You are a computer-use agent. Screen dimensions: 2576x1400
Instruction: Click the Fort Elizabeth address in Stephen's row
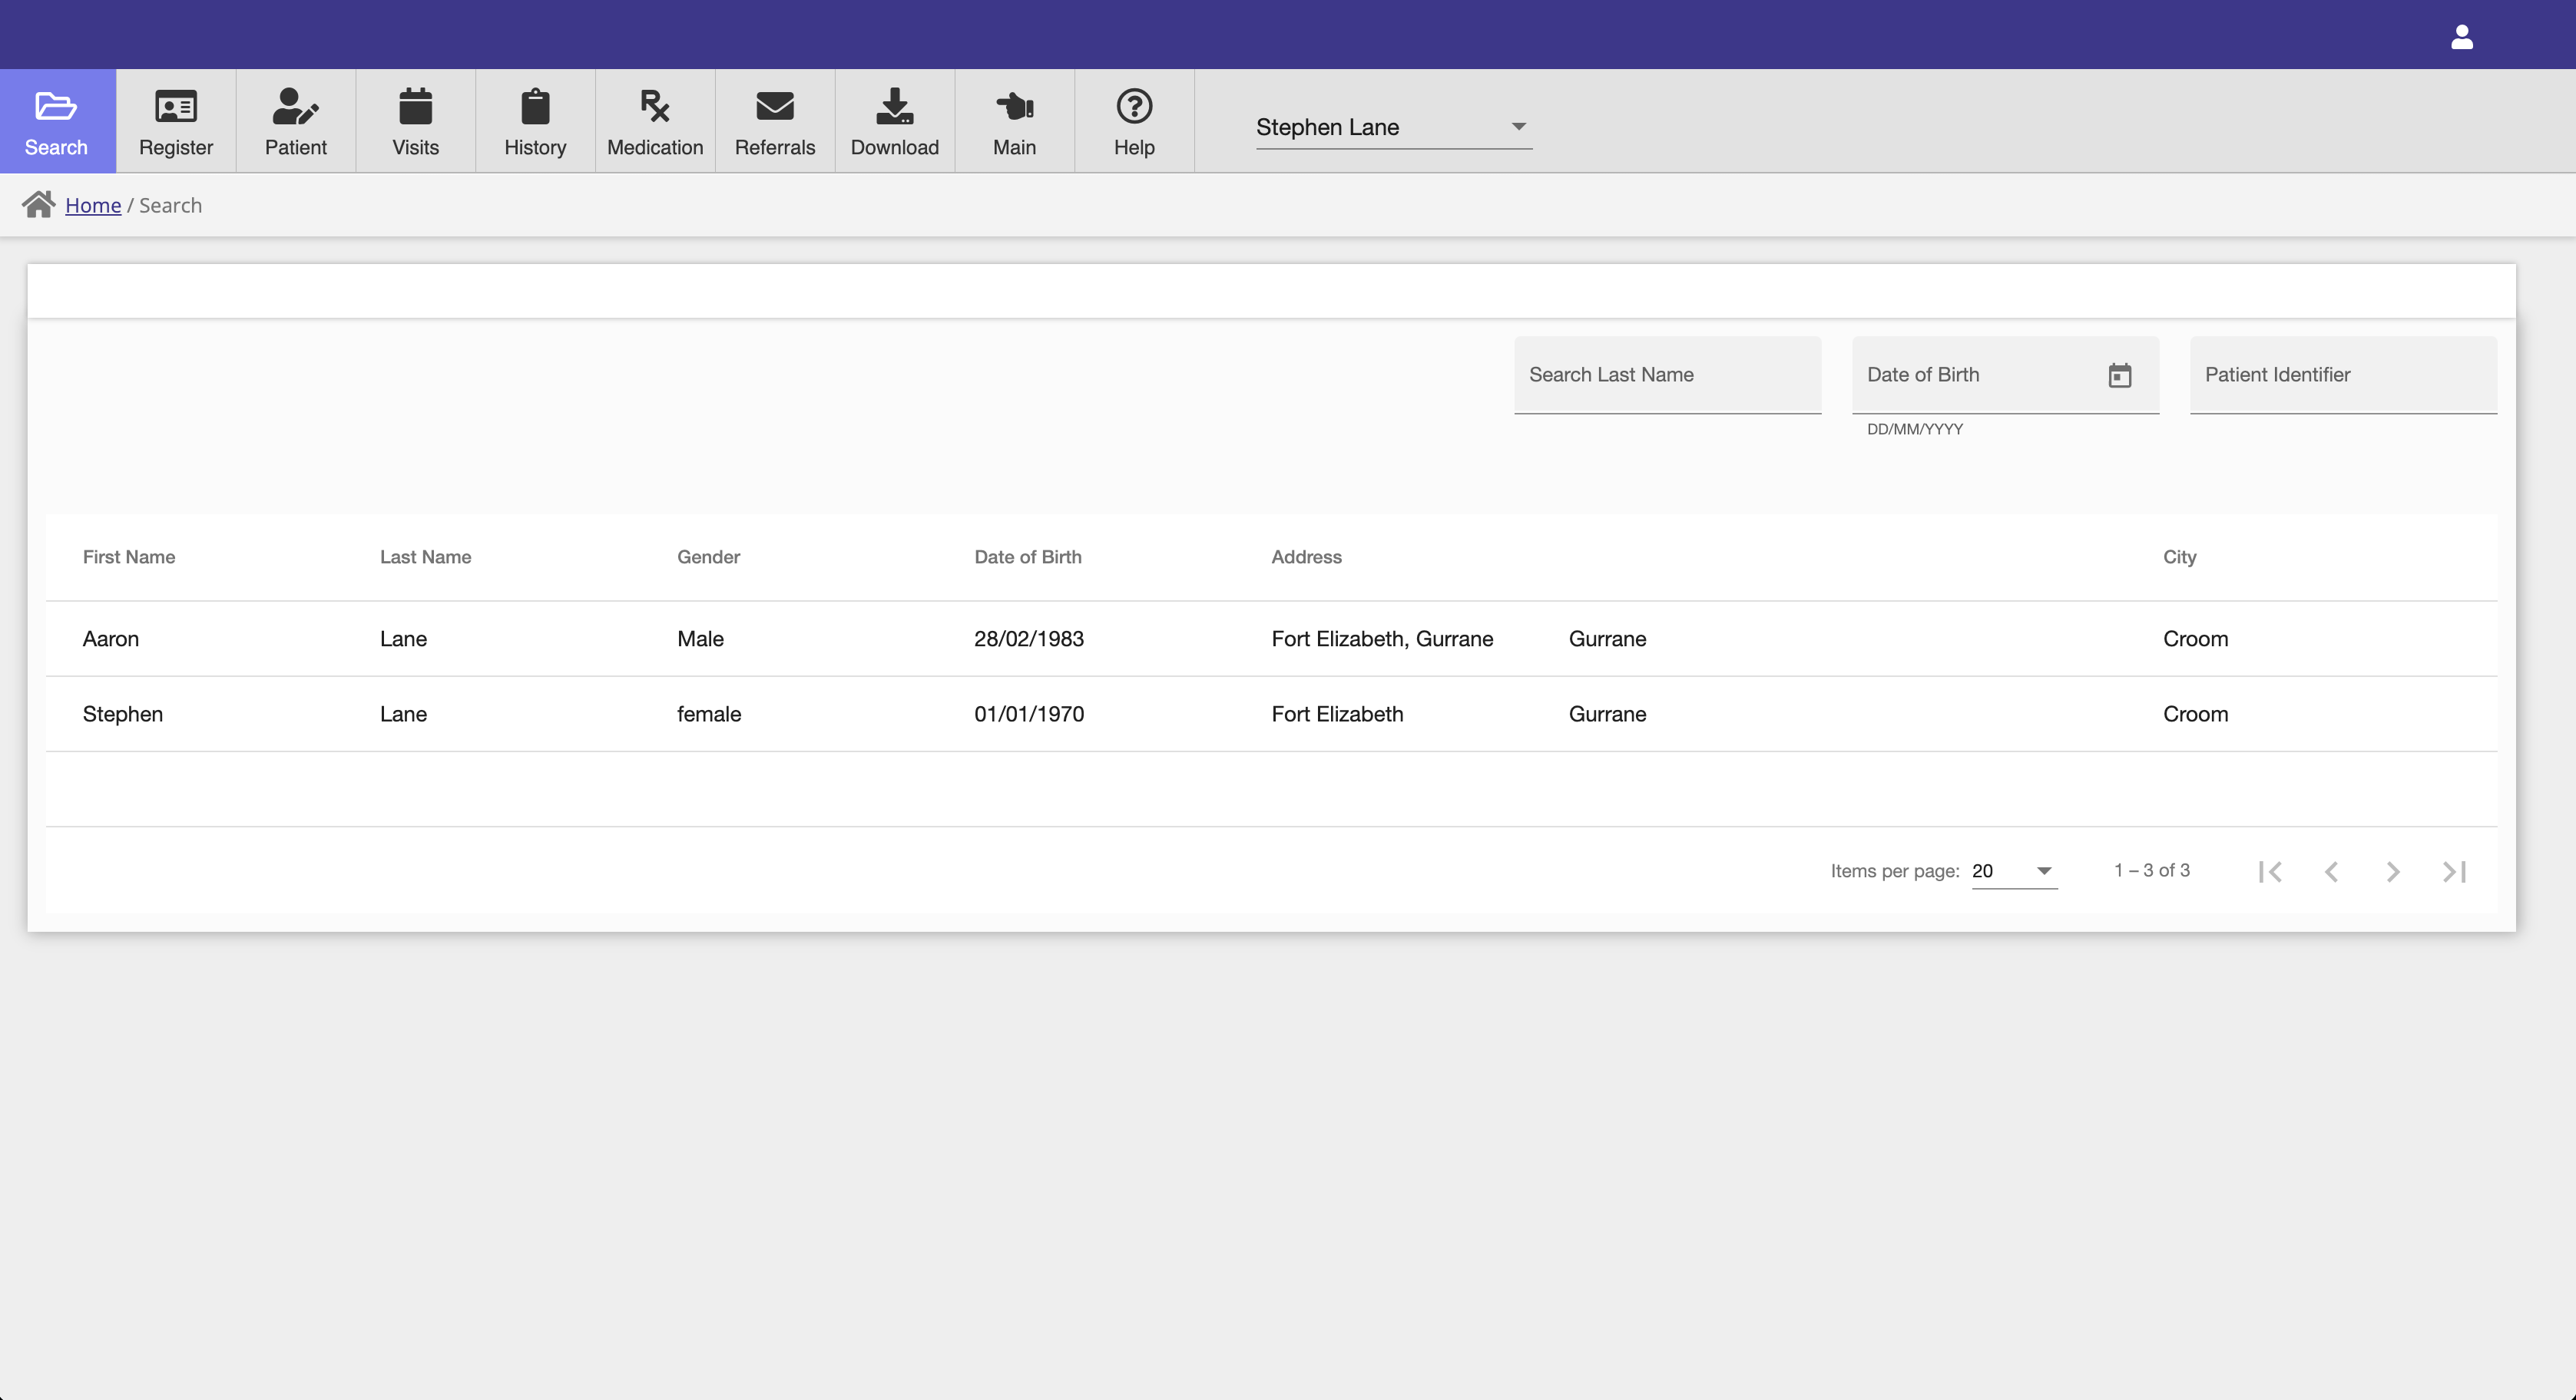[x=1337, y=714]
